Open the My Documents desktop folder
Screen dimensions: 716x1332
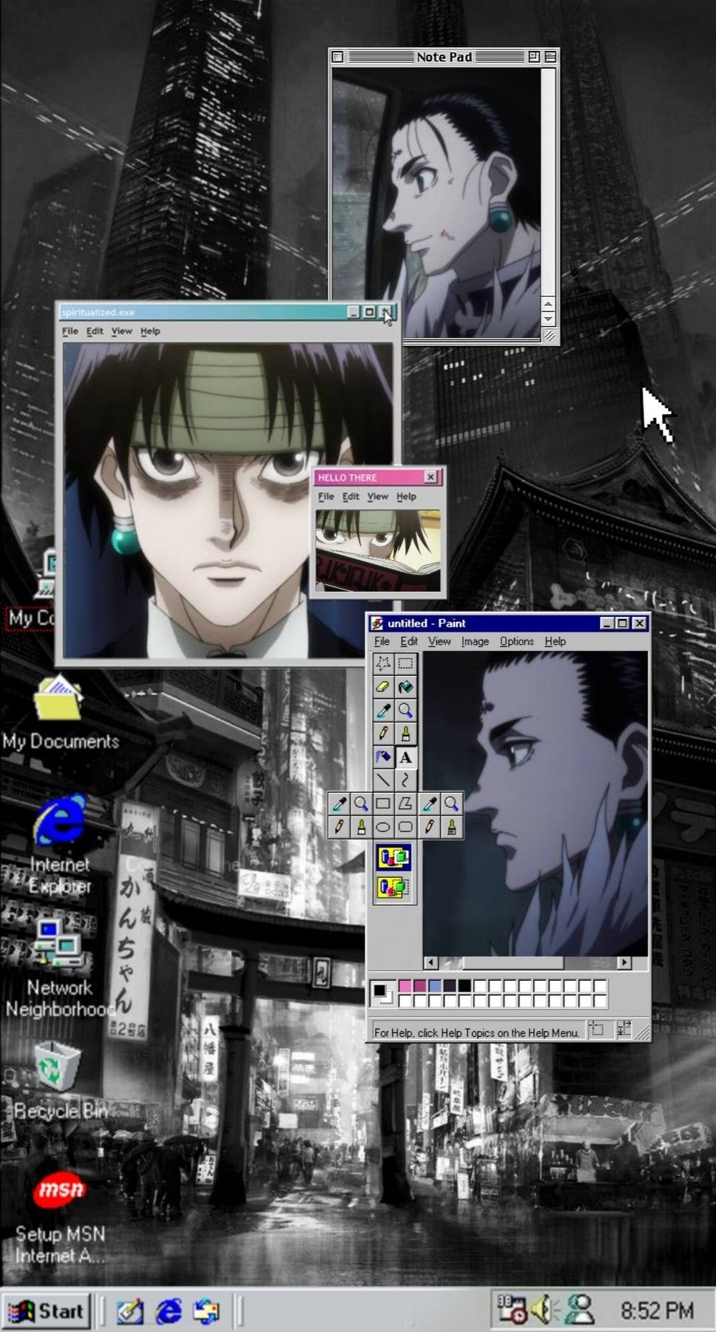click(x=59, y=711)
